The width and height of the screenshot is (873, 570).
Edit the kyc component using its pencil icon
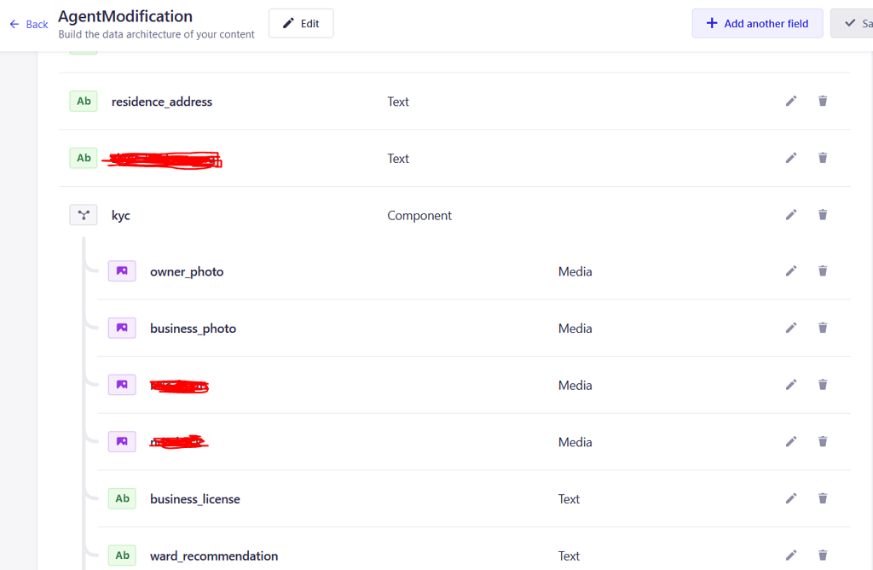tap(791, 214)
